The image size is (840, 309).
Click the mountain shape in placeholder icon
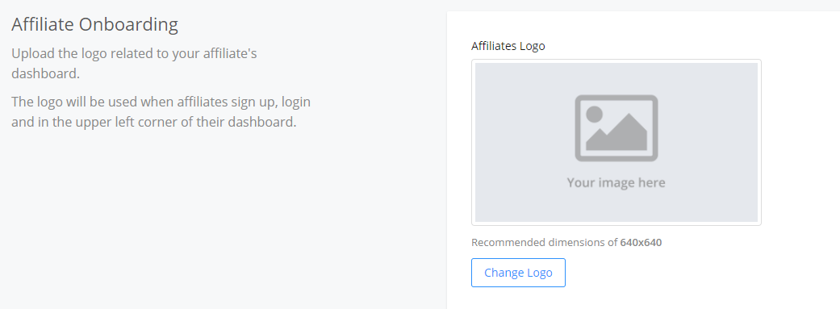616,132
